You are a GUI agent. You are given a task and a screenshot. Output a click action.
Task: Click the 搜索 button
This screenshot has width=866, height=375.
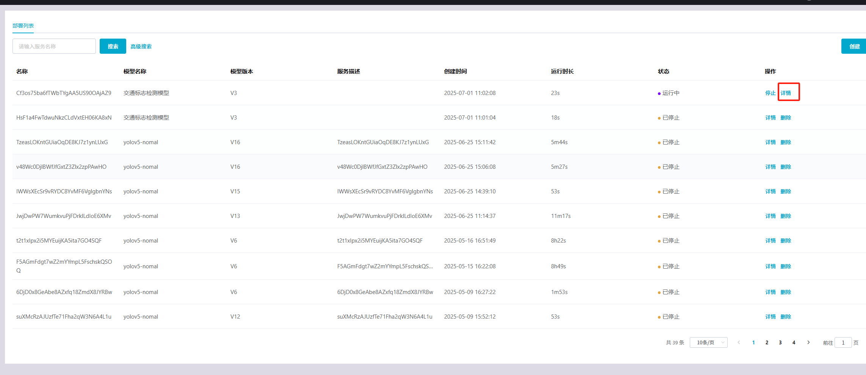pyautogui.click(x=113, y=46)
